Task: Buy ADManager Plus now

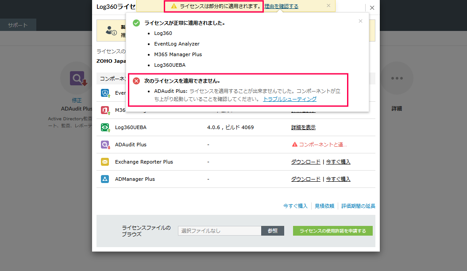Action: 338,179
